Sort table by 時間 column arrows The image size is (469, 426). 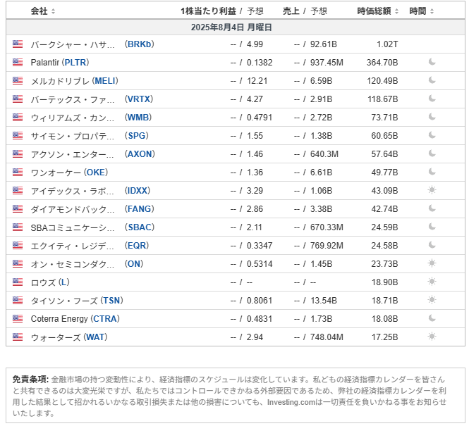(432, 11)
